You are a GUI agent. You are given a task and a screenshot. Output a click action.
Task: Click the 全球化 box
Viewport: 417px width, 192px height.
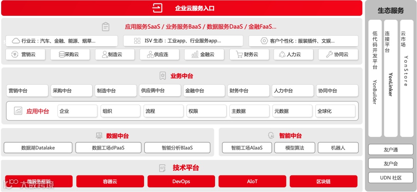[x=336, y=111]
